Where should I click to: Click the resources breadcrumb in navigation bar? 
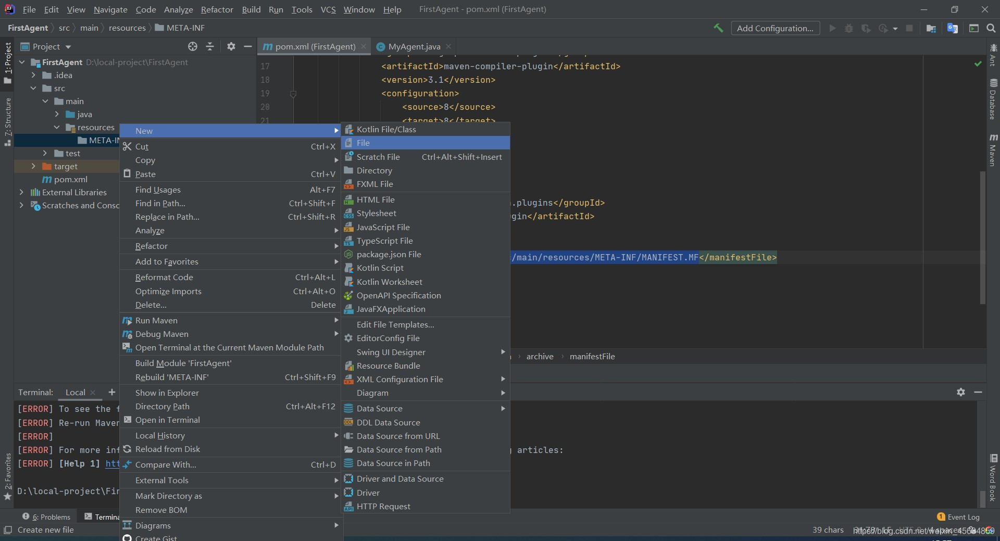127,28
